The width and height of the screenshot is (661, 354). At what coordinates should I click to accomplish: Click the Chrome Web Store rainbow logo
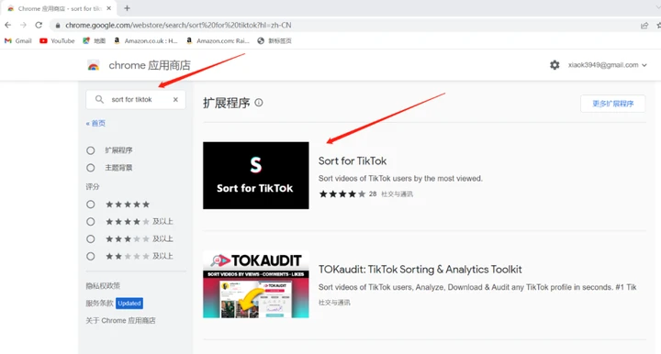[93, 65]
